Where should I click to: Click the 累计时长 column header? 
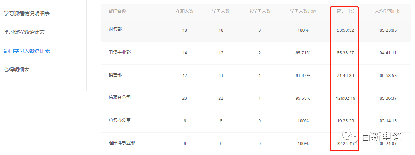click(346, 11)
